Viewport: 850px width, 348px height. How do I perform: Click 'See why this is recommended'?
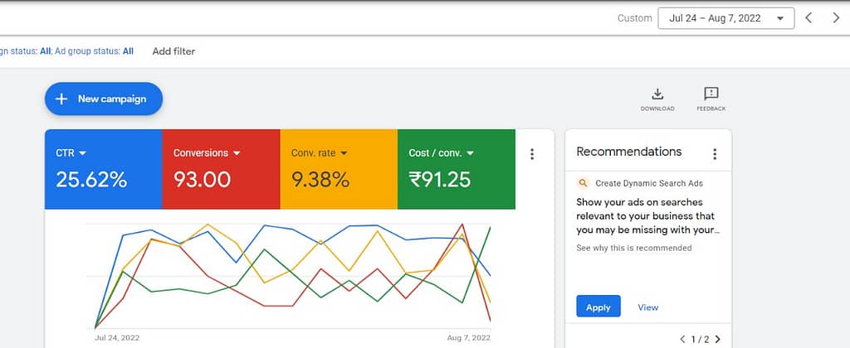point(633,248)
